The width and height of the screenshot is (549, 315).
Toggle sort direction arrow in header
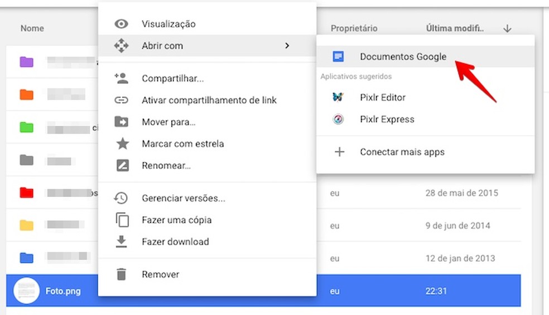pos(507,28)
